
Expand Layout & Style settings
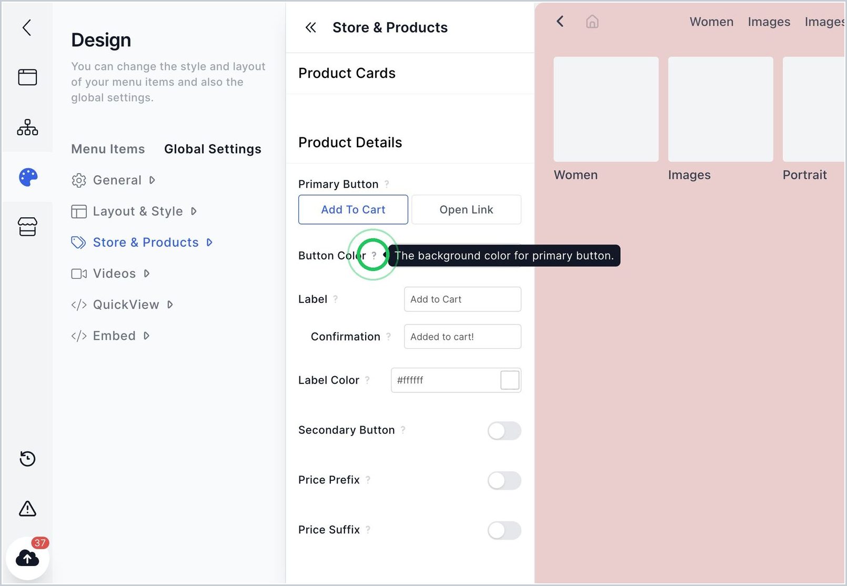pyautogui.click(x=134, y=211)
